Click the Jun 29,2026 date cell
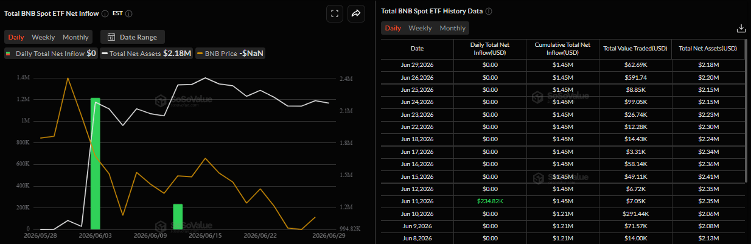Image resolution: width=751 pixels, height=244 pixels. click(x=417, y=64)
